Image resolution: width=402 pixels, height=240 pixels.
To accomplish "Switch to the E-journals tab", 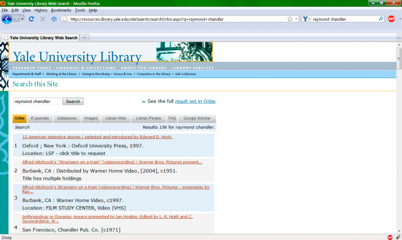I will 40,118.
